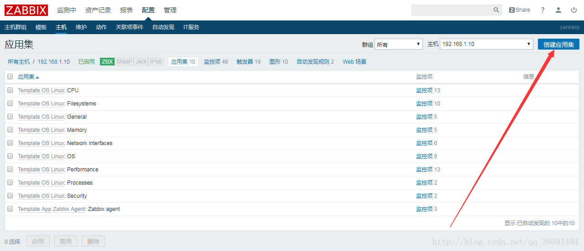Open the 主机 host dropdown
Viewport: 584px width, 251px height.
pos(486,44)
